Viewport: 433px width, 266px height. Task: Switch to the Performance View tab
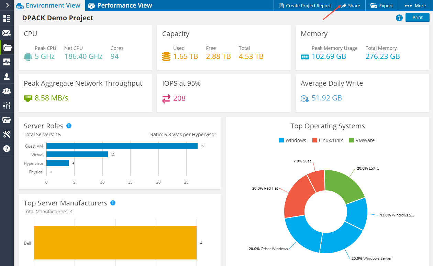point(120,6)
